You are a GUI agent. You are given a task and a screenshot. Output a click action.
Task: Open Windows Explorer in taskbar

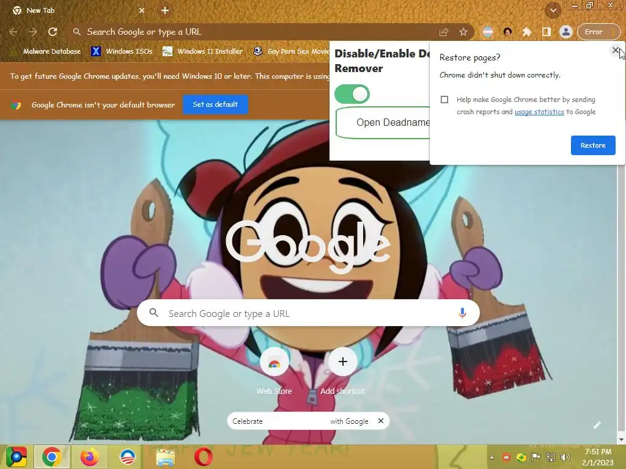point(165,457)
